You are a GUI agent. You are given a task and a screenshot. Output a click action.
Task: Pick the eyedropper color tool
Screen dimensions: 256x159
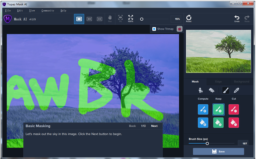[x=237, y=90]
